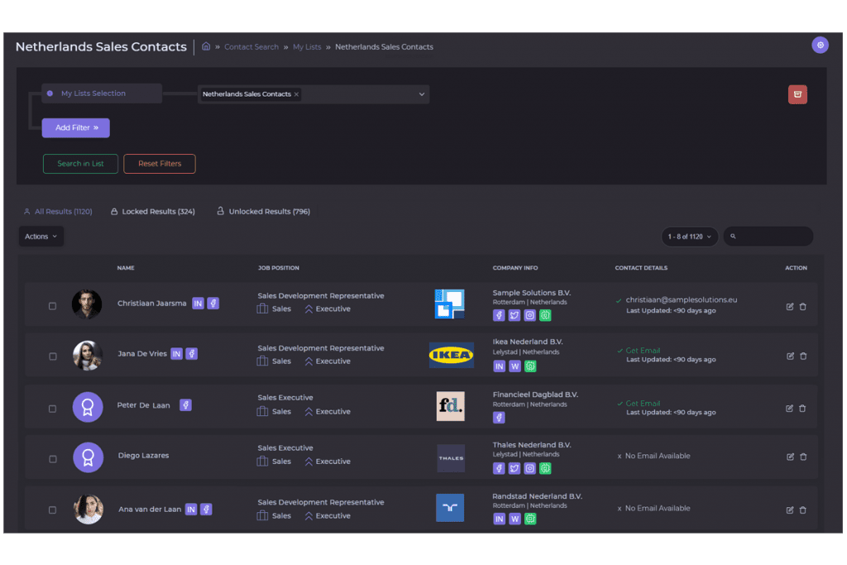Expand the 1 - 8 of 1120 pagination dropdown
This screenshot has height=565, width=847.
pyautogui.click(x=690, y=237)
